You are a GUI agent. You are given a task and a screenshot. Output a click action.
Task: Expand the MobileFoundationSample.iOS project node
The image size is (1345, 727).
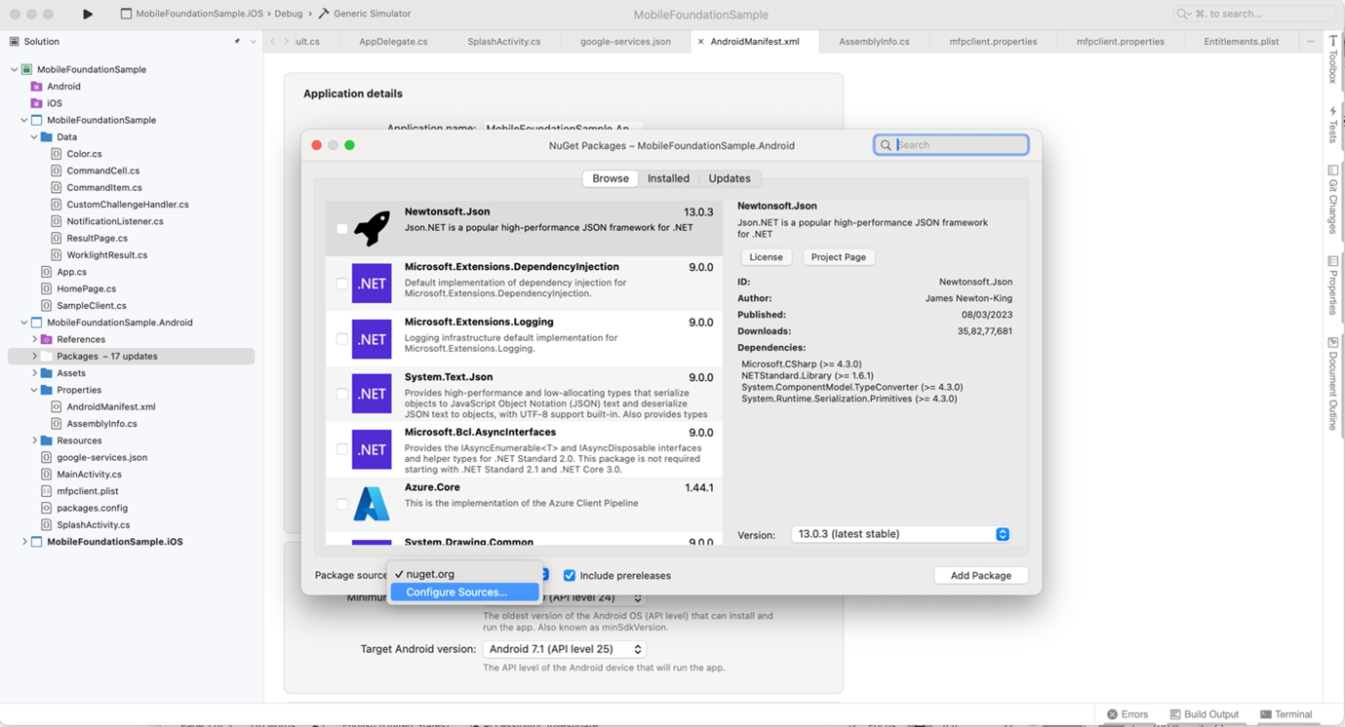point(24,542)
